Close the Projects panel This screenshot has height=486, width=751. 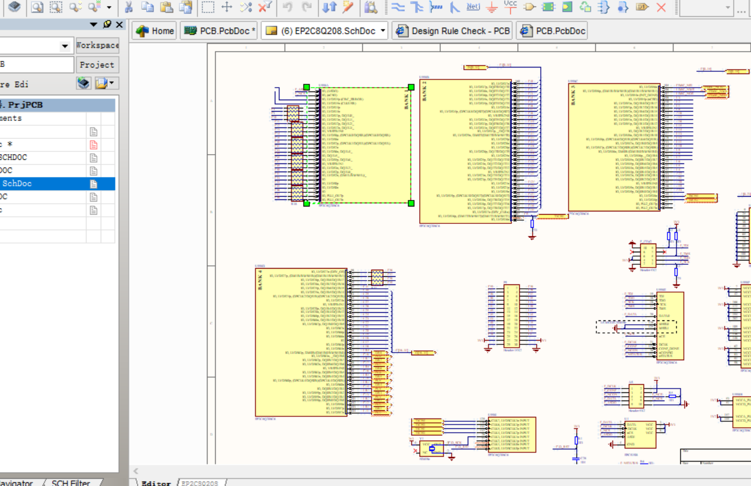[x=119, y=25]
